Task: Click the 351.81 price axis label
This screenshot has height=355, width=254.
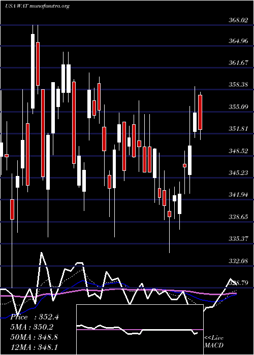Action: [x=238, y=129]
